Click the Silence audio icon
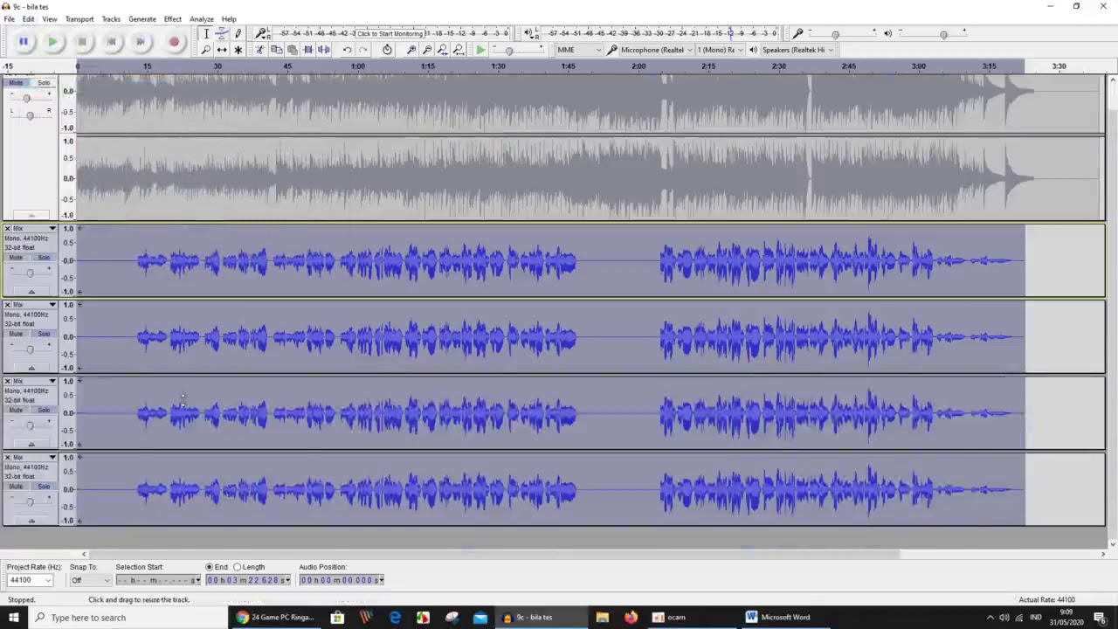 (x=323, y=50)
